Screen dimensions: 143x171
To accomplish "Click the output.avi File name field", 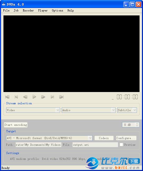I will (x=95, y=145).
